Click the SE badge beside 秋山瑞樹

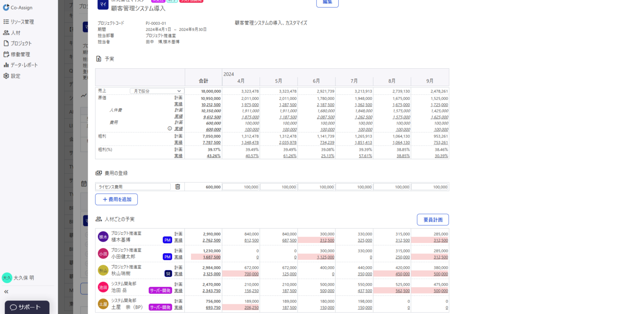coord(167,273)
